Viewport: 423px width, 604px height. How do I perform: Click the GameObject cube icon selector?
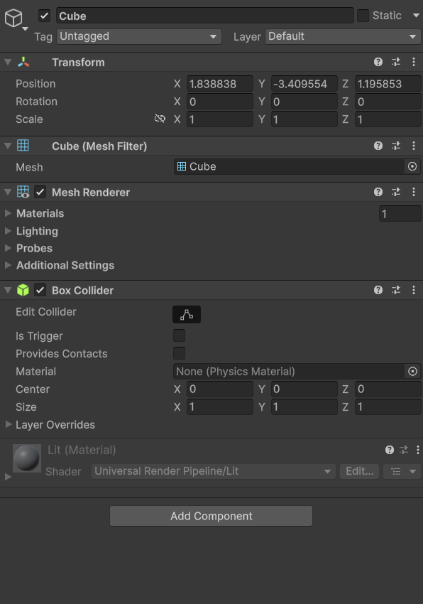pyautogui.click(x=16, y=19)
